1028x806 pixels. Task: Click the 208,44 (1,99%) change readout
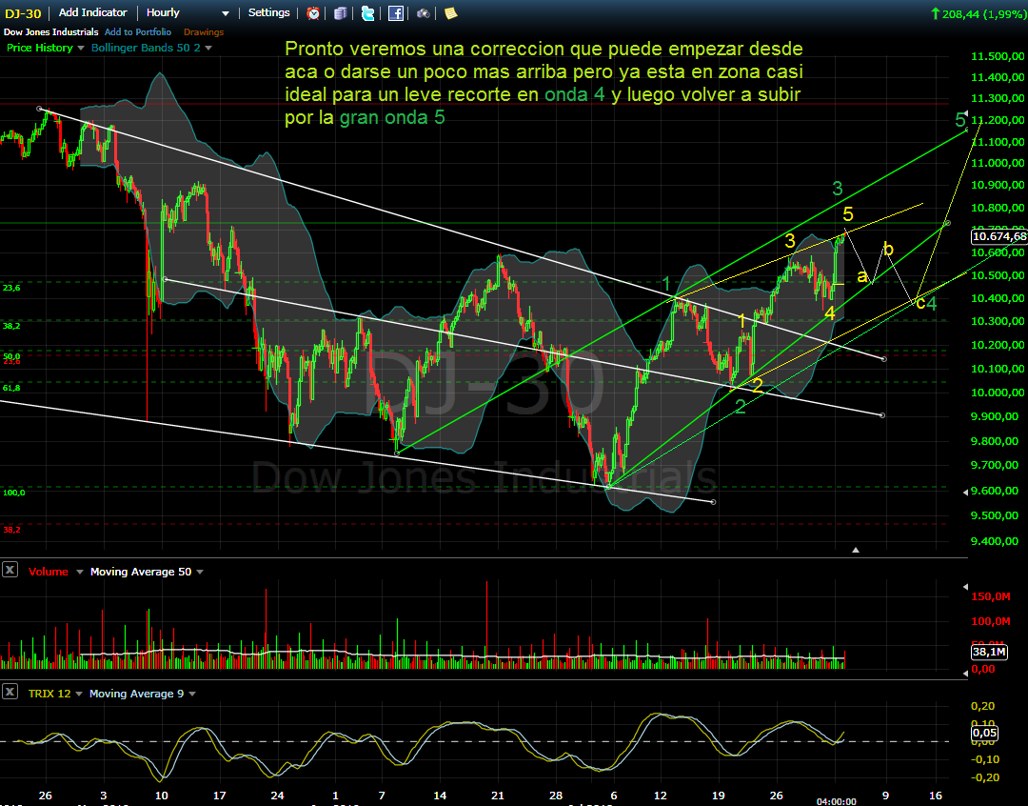tap(979, 13)
